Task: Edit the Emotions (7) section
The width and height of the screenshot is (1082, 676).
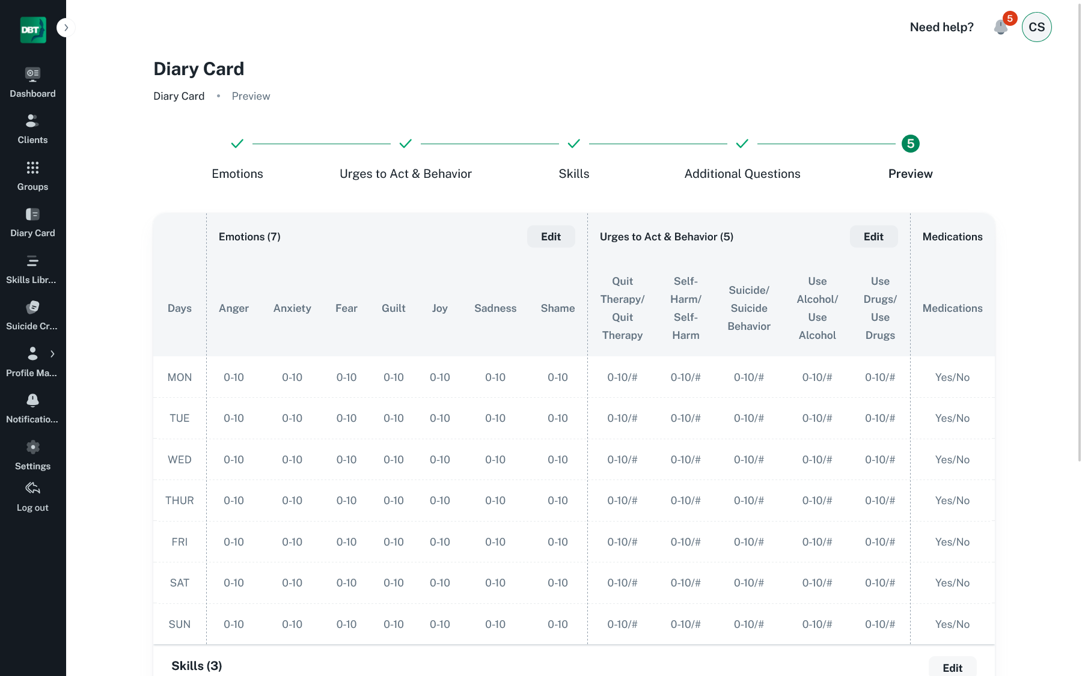Action: point(551,237)
